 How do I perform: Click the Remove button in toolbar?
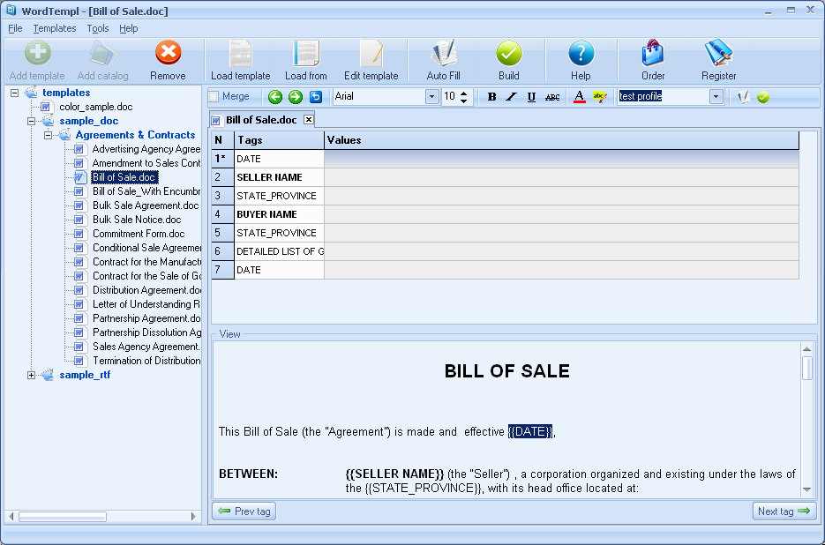[168, 55]
